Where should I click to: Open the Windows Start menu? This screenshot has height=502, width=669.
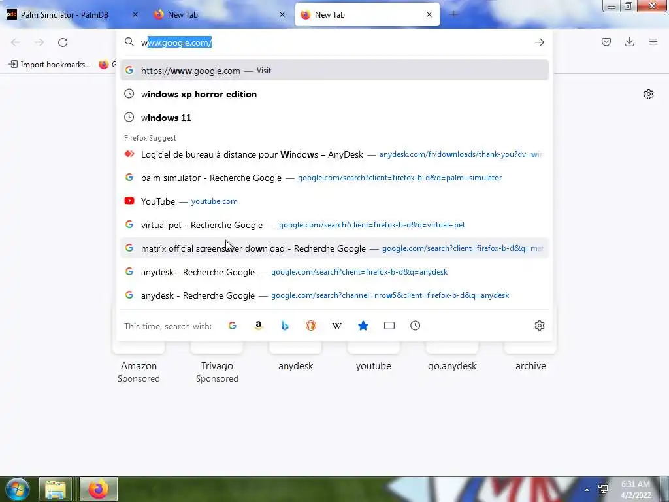(18, 489)
